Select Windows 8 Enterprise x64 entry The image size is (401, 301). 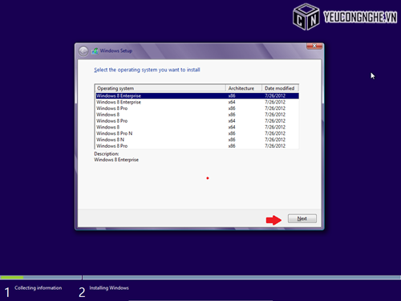197,102
